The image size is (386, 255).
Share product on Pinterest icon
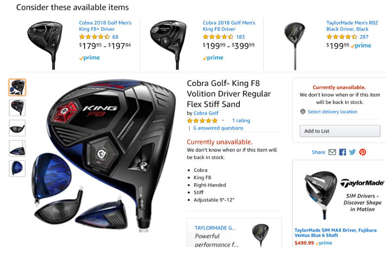coord(362,152)
